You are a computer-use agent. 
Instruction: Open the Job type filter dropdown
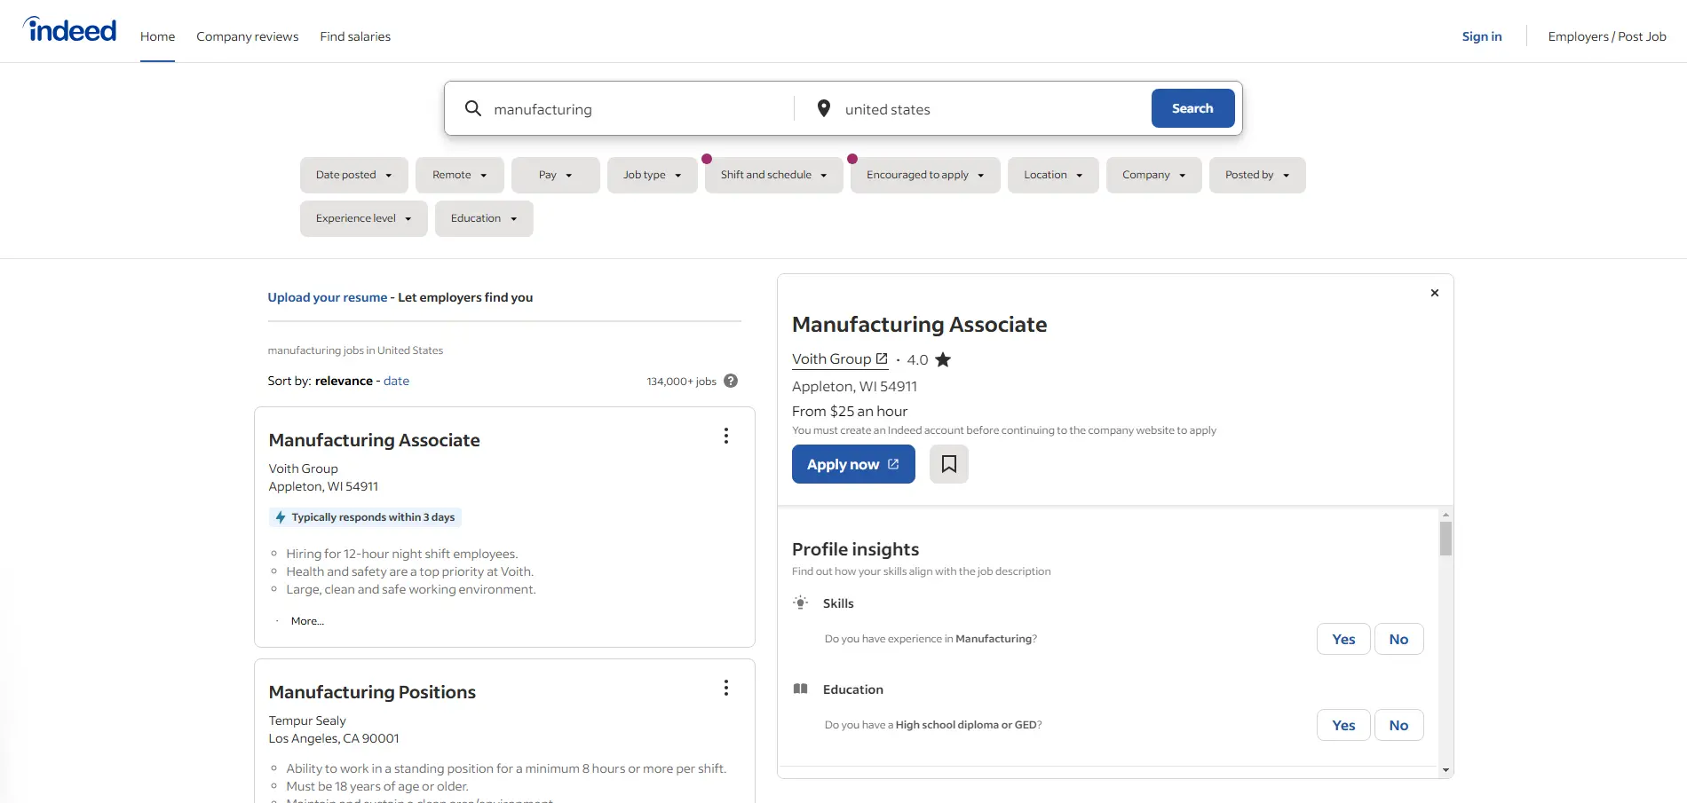pyautogui.click(x=653, y=175)
